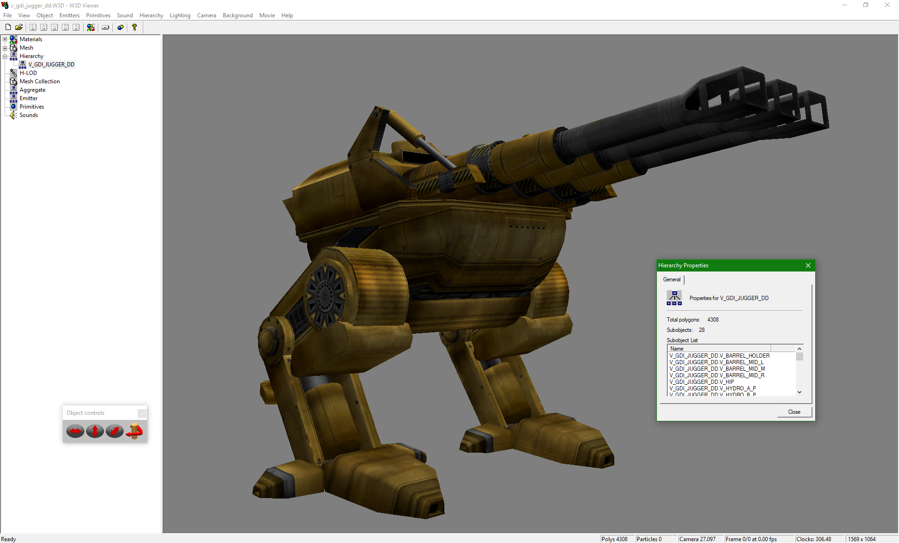Image resolution: width=899 pixels, height=543 pixels.
Task: Open the Help menu
Action: (x=287, y=15)
